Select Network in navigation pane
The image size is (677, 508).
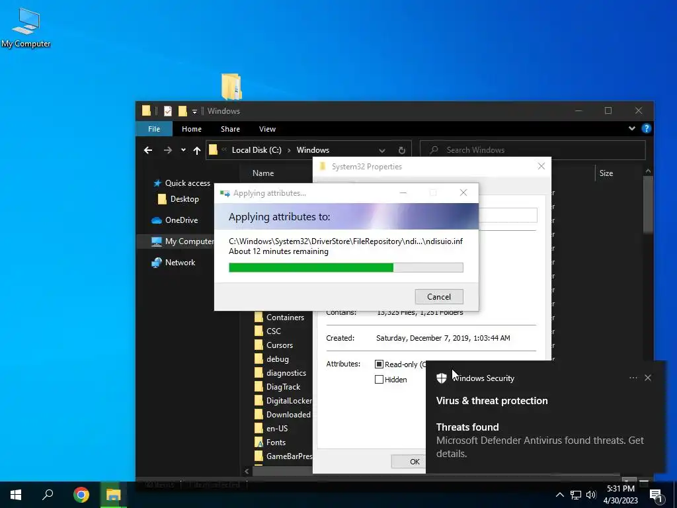coord(173,262)
